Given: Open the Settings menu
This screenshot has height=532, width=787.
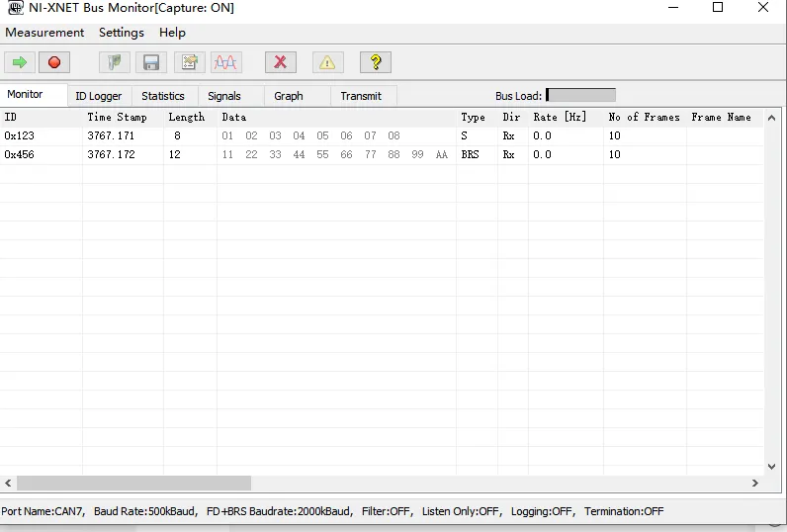Looking at the screenshot, I should click(122, 33).
